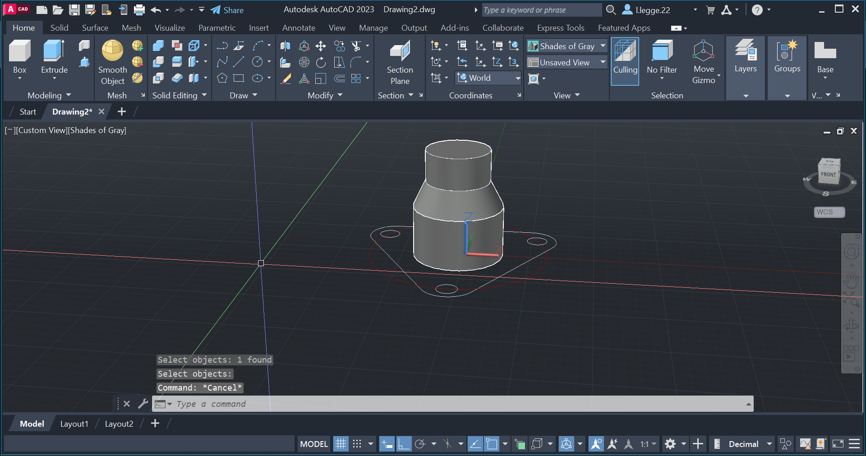This screenshot has height=456, width=866.
Task: Switch to the Surface ribbon tab
Action: coord(95,28)
